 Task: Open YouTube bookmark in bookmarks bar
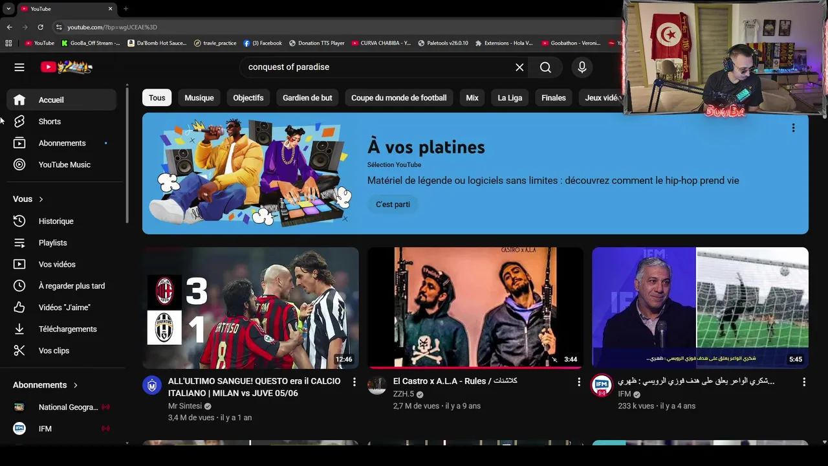[x=39, y=43]
